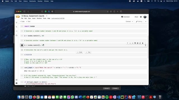Open new tab plus icon in Safari

point(117,11)
